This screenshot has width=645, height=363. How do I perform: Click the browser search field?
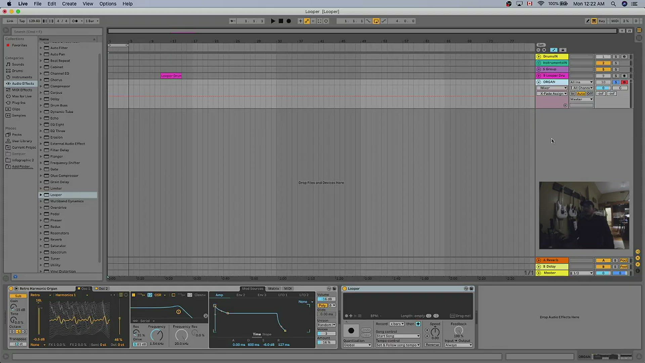pos(56,32)
